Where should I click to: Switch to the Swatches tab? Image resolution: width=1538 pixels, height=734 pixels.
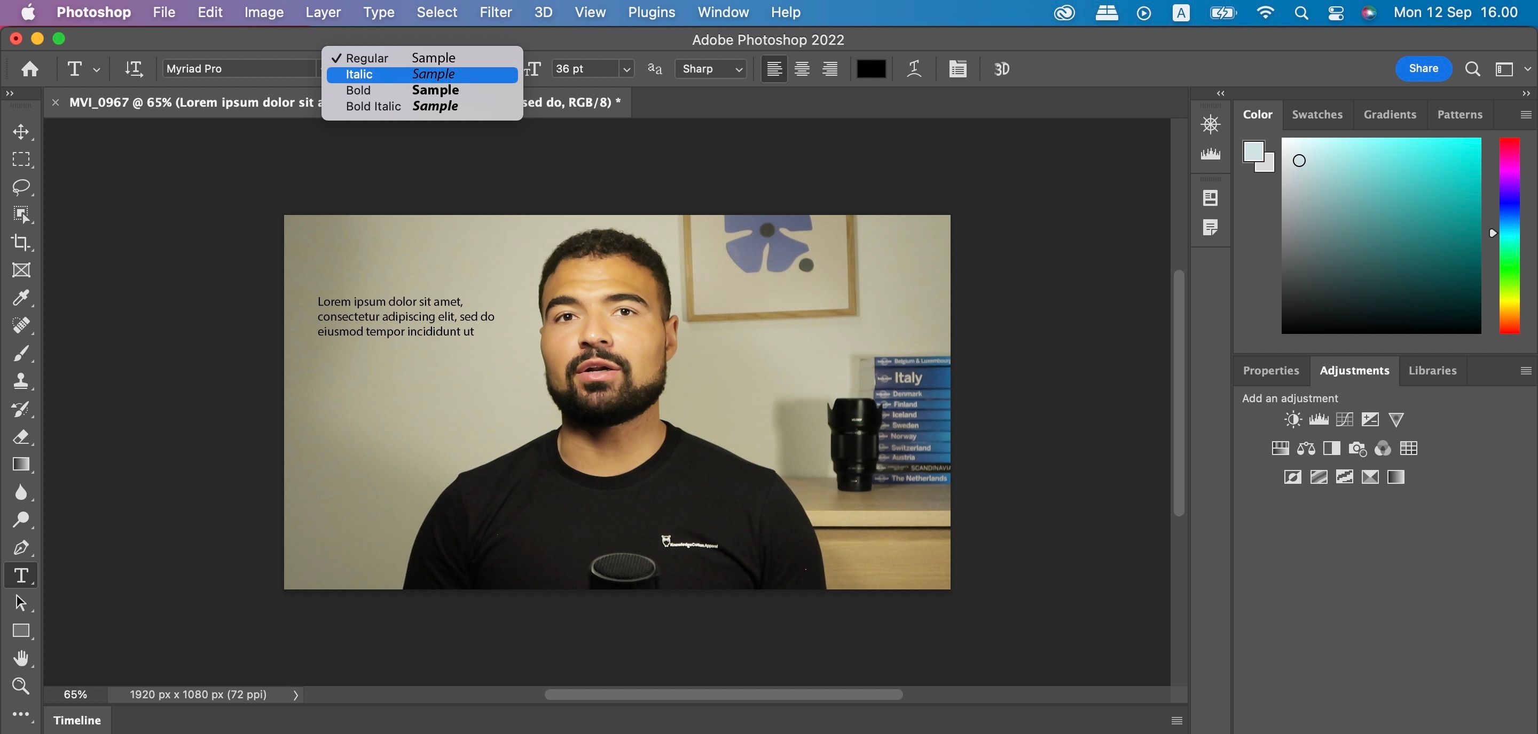click(x=1316, y=115)
